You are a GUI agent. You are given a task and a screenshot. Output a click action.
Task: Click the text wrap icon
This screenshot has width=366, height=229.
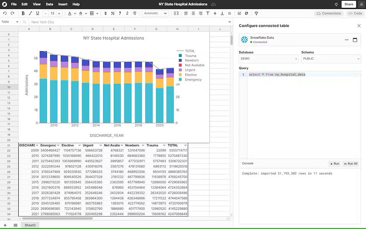[229, 13]
